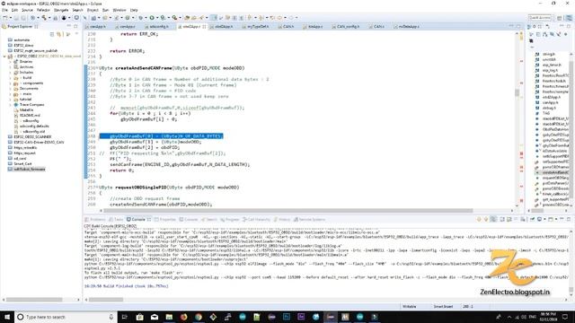
Task: Close the obd2App.c editor tab
Action: point(204,27)
